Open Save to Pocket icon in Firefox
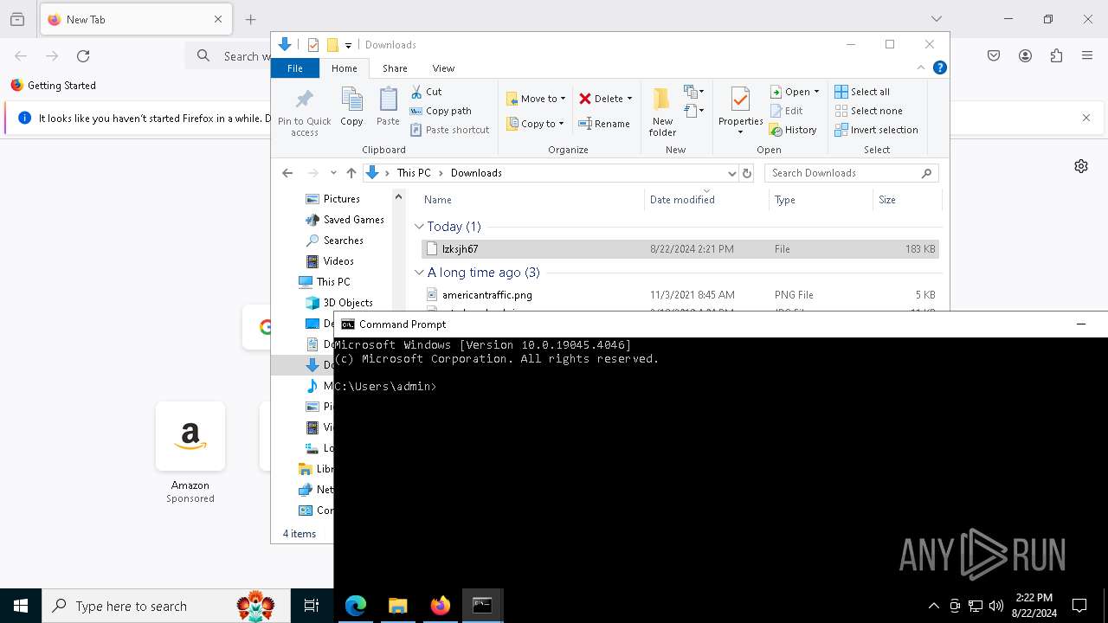 (994, 56)
